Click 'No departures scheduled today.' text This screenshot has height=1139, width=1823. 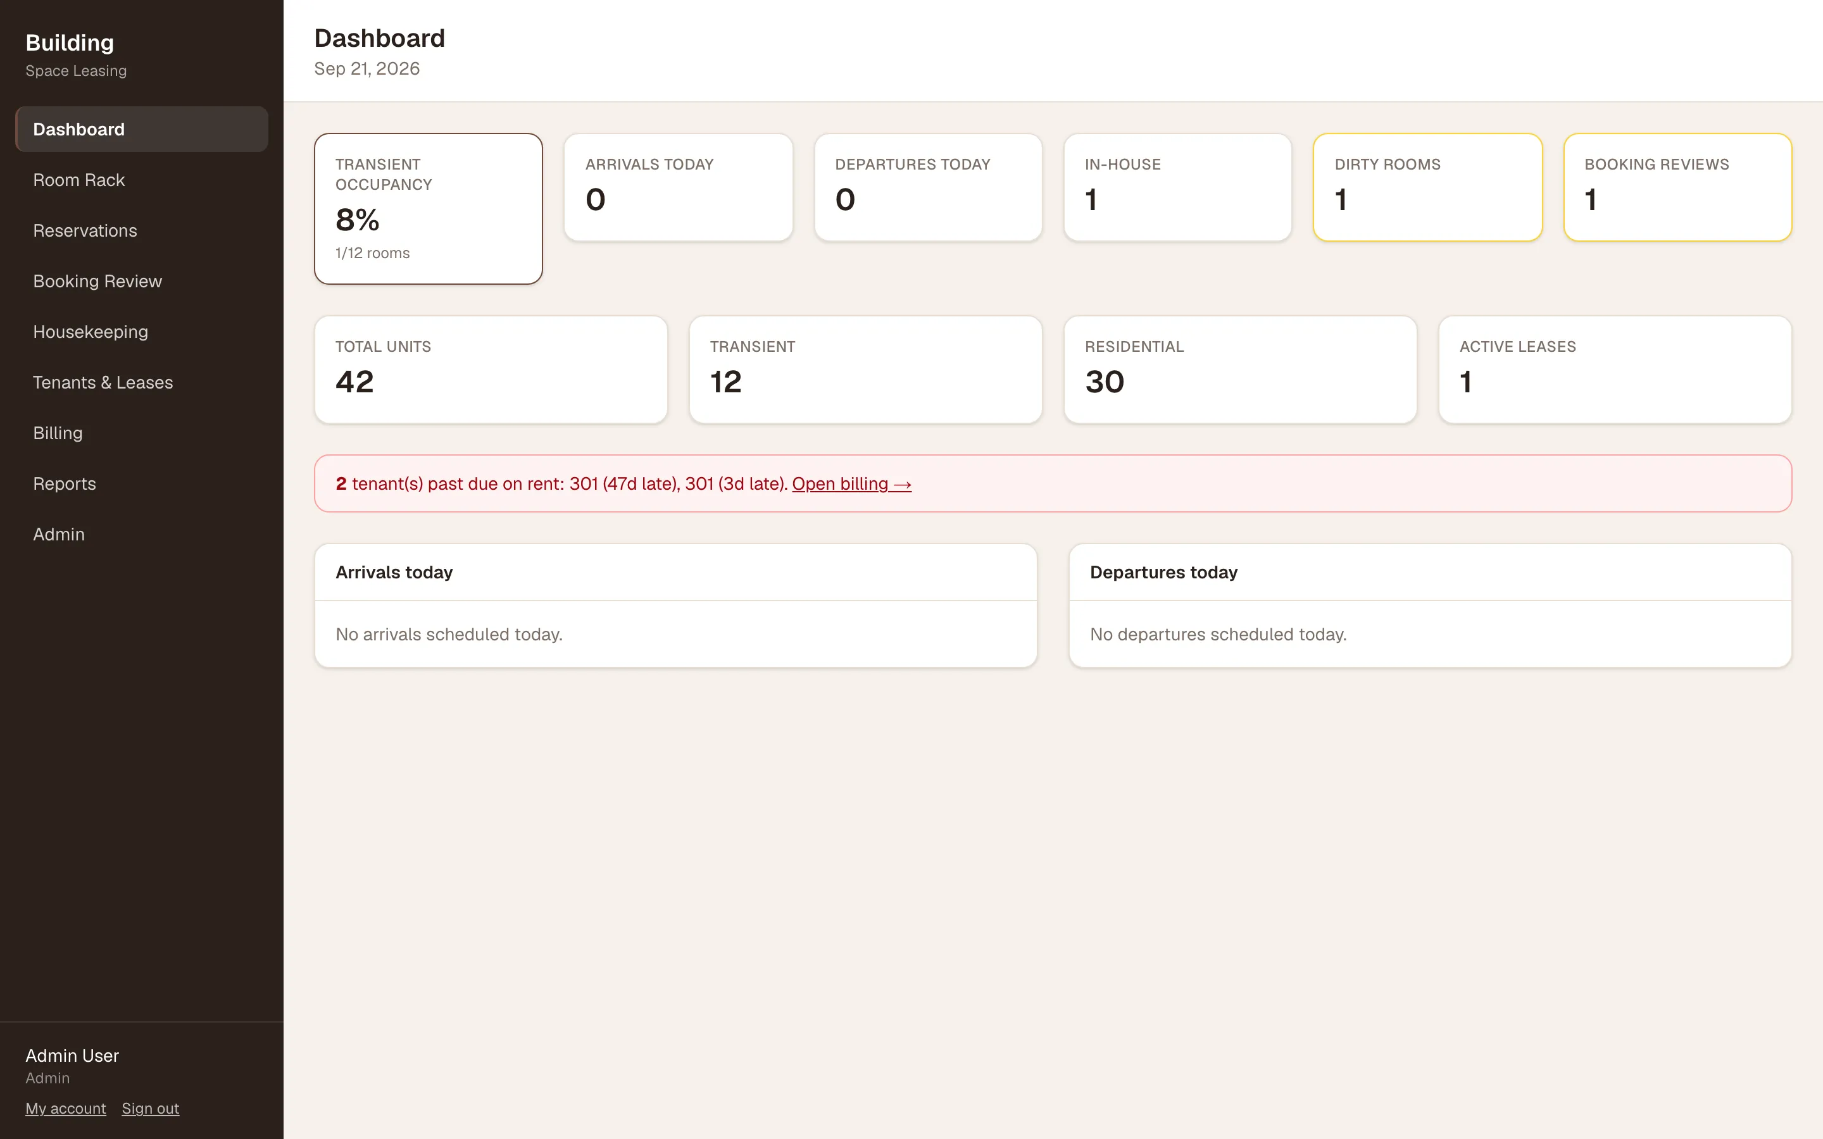(x=1218, y=634)
